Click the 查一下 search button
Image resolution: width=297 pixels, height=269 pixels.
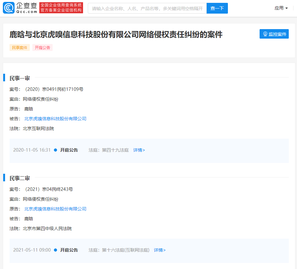point(217,8)
